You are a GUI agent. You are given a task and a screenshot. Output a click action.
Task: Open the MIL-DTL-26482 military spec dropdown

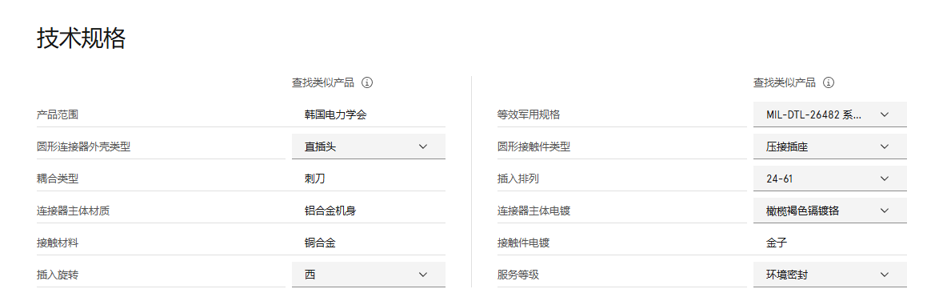coord(830,114)
